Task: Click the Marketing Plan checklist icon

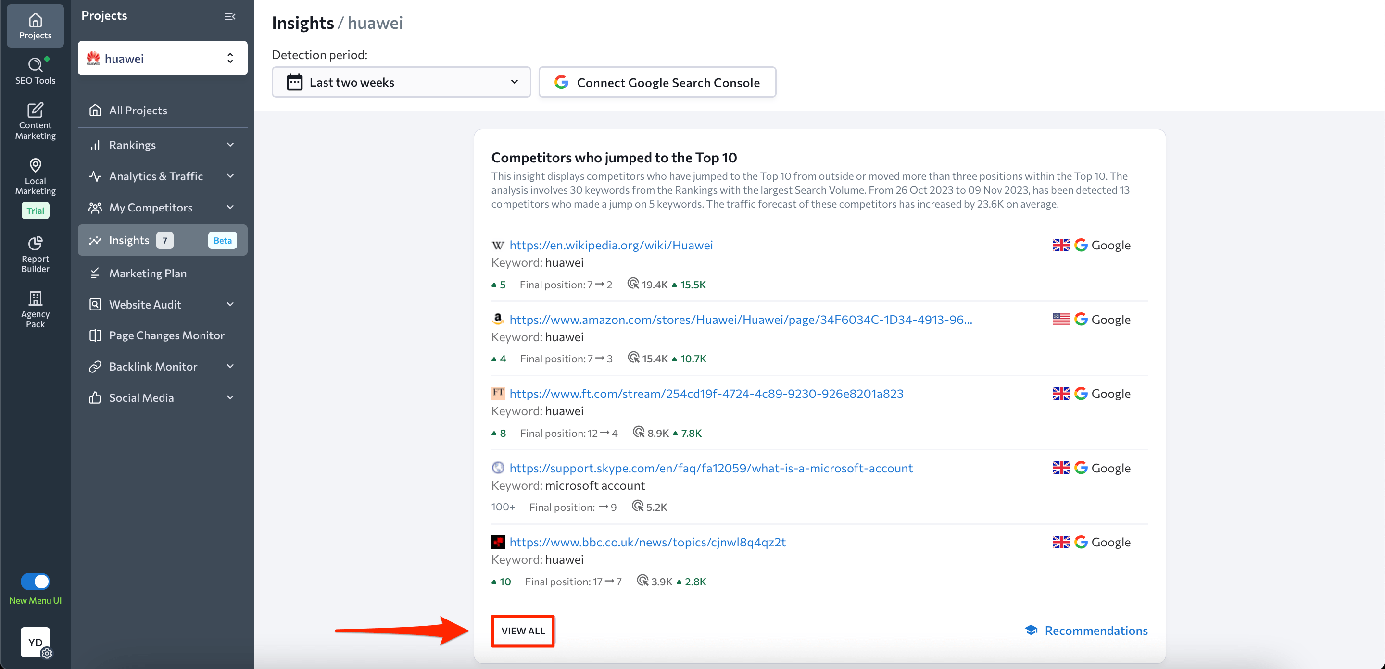Action: 95,273
